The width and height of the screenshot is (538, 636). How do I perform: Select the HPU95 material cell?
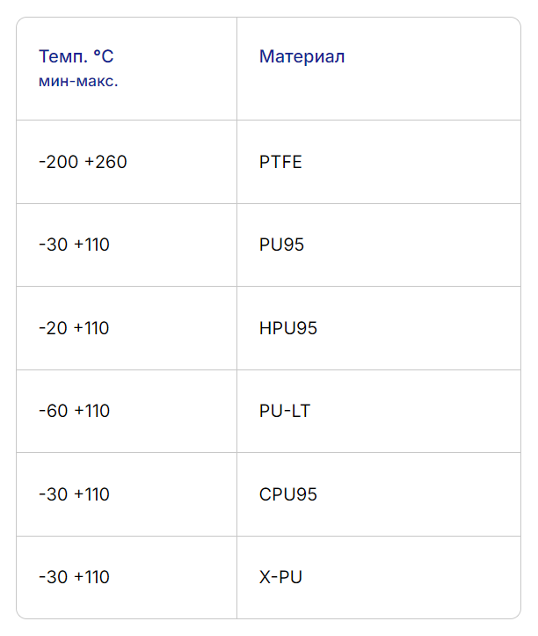(287, 328)
